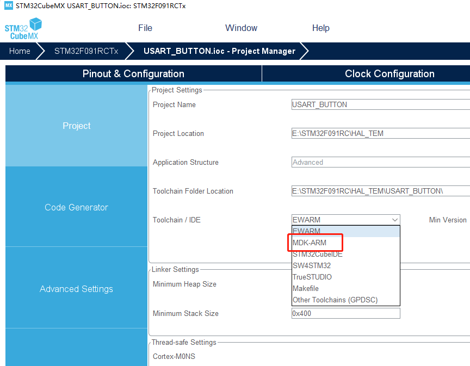
Task: Click the Cortex-M0NS text
Action: [x=174, y=356]
